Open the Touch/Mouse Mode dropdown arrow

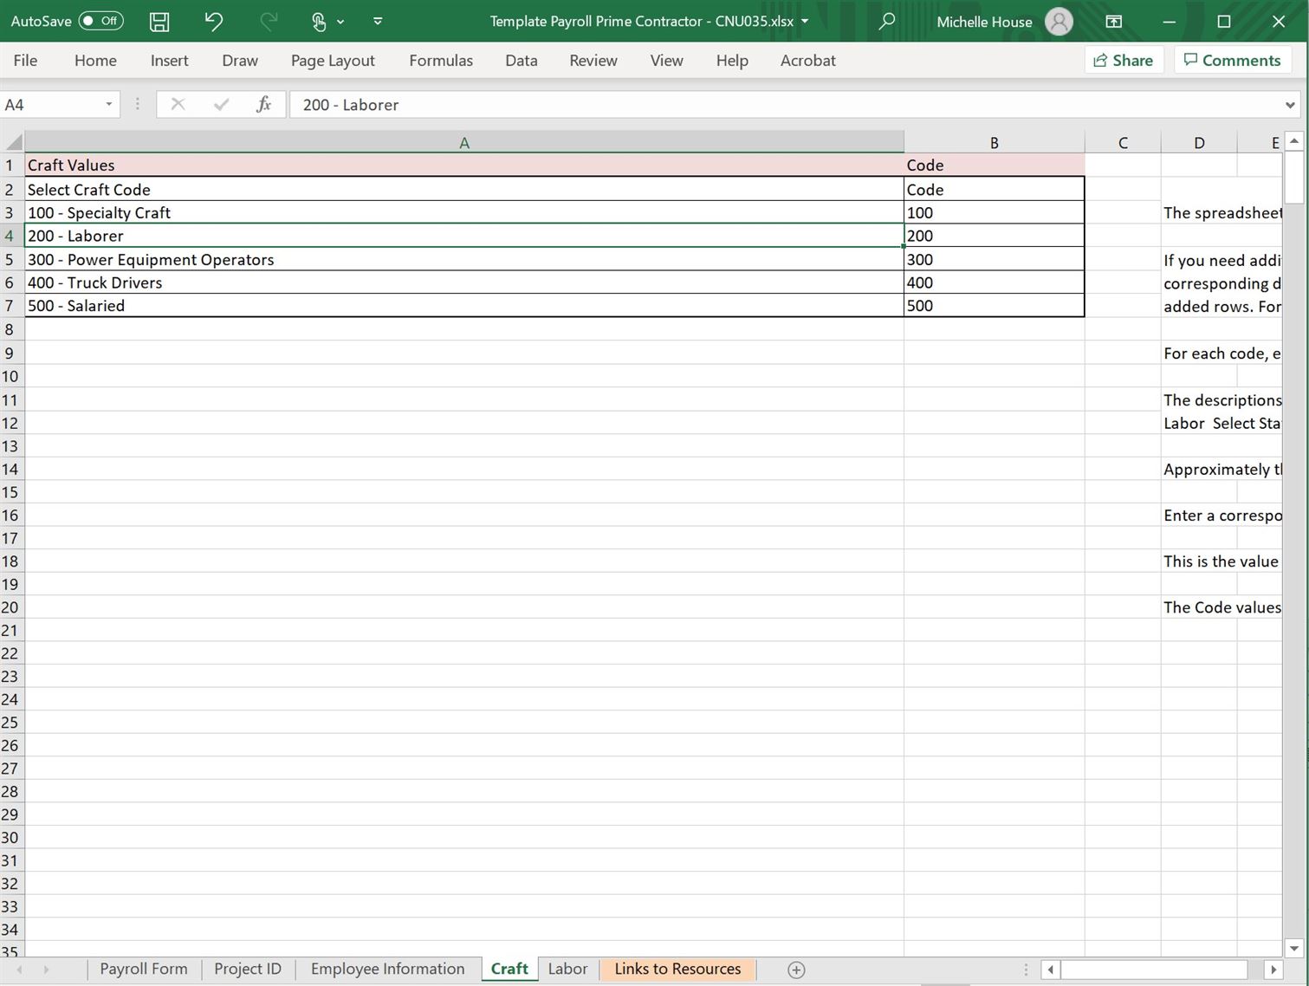[x=340, y=22]
